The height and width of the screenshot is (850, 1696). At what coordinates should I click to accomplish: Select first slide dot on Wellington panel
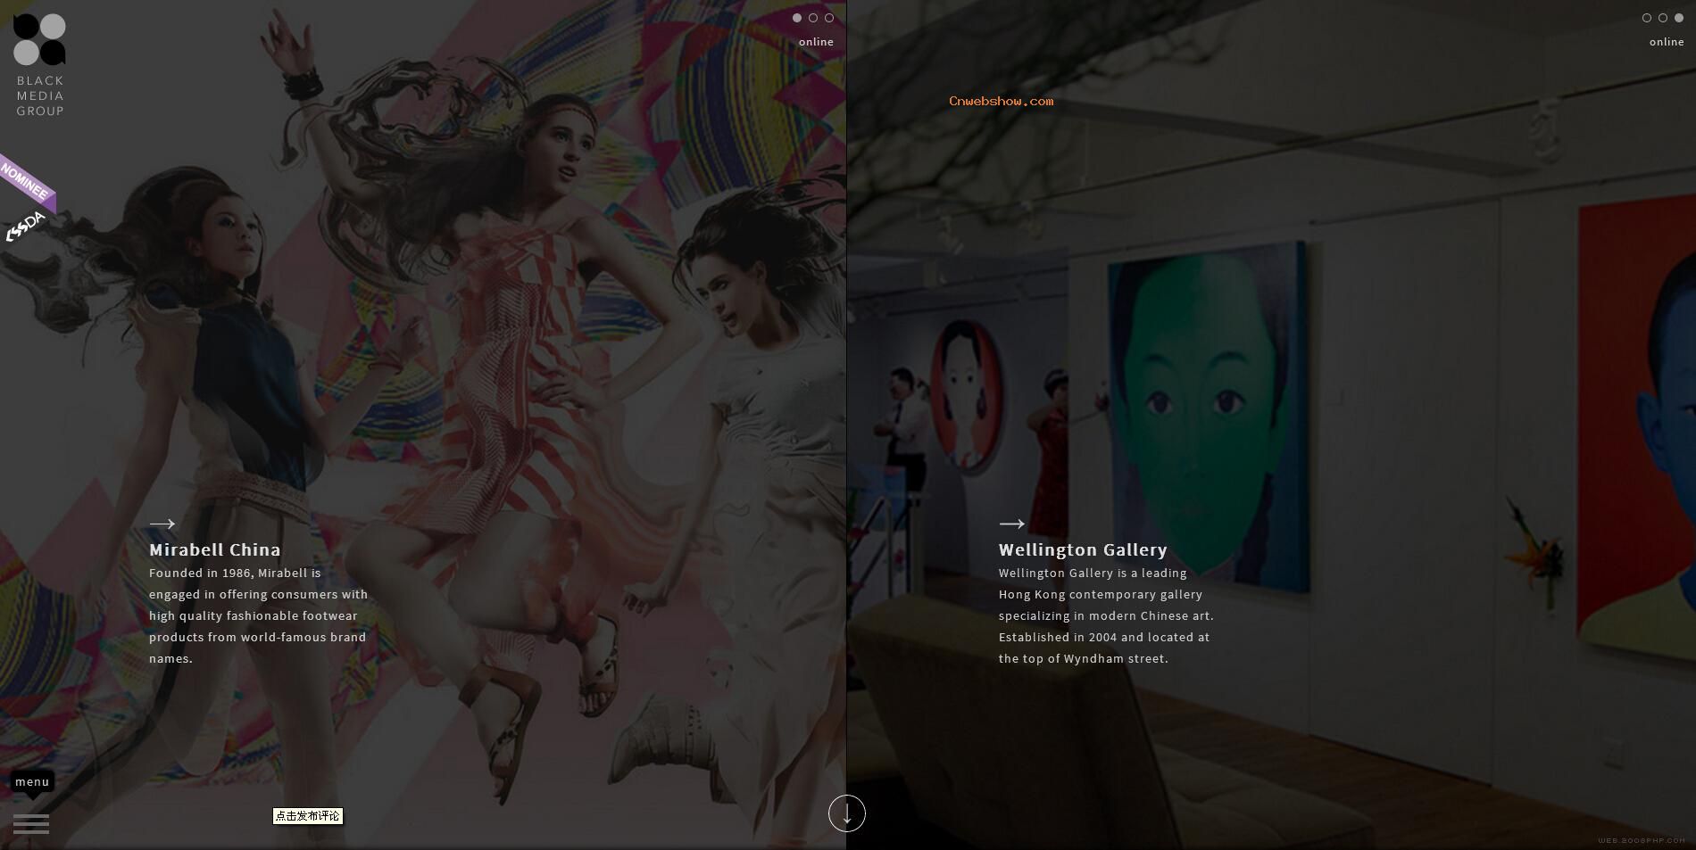click(1647, 18)
